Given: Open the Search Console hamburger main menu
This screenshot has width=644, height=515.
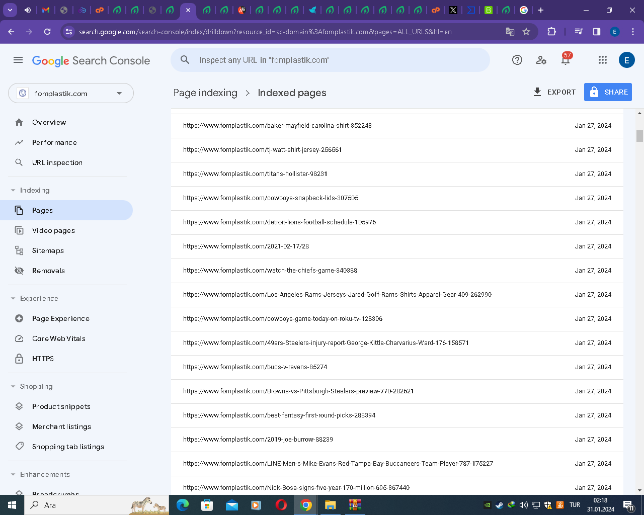Looking at the screenshot, I should [x=18, y=60].
